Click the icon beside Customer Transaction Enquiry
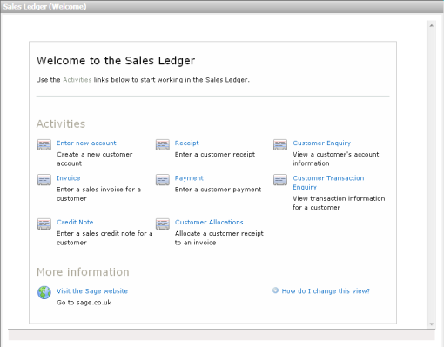The image size is (444, 347). point(280,180)
